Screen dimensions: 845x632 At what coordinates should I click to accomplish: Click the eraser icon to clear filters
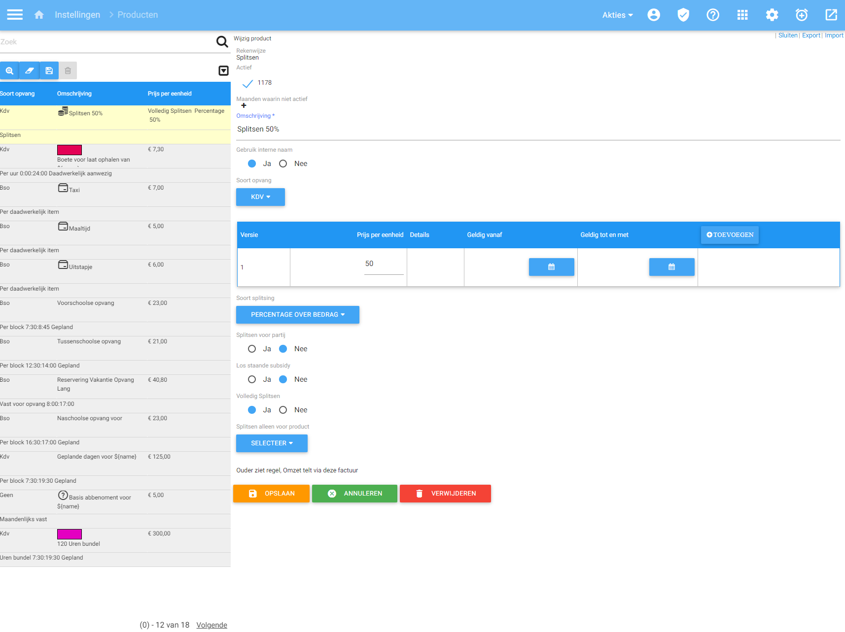pyautogui.click(x=29, y=70)
